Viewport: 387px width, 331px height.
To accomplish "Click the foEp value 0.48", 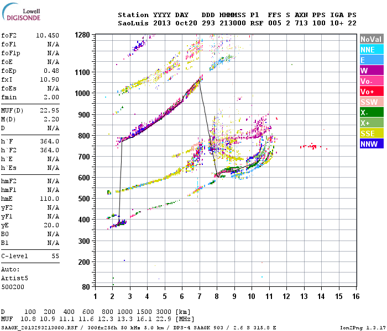I will (x=51, y=71).
